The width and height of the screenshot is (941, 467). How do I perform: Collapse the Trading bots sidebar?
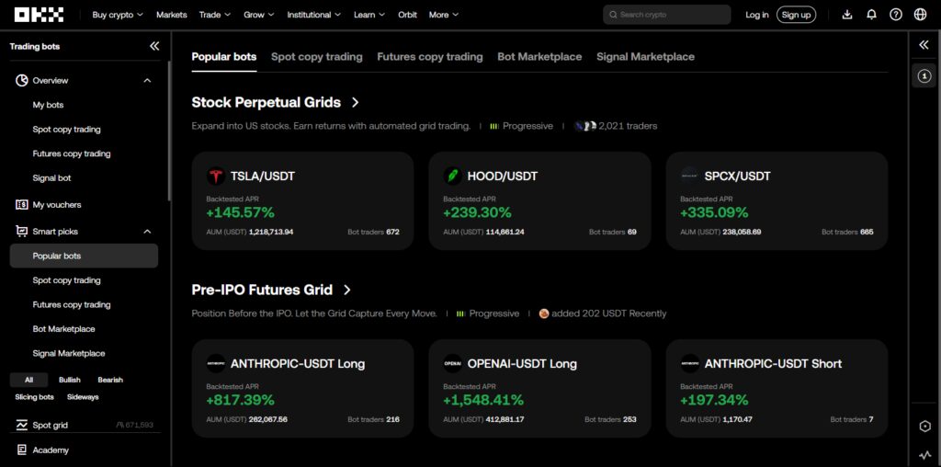click(154, 46)
